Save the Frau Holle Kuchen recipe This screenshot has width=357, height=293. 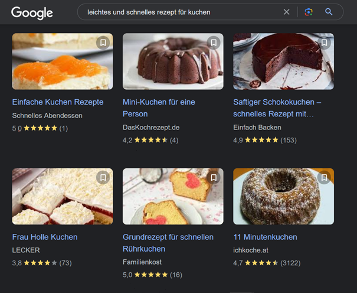coord(103,177)
